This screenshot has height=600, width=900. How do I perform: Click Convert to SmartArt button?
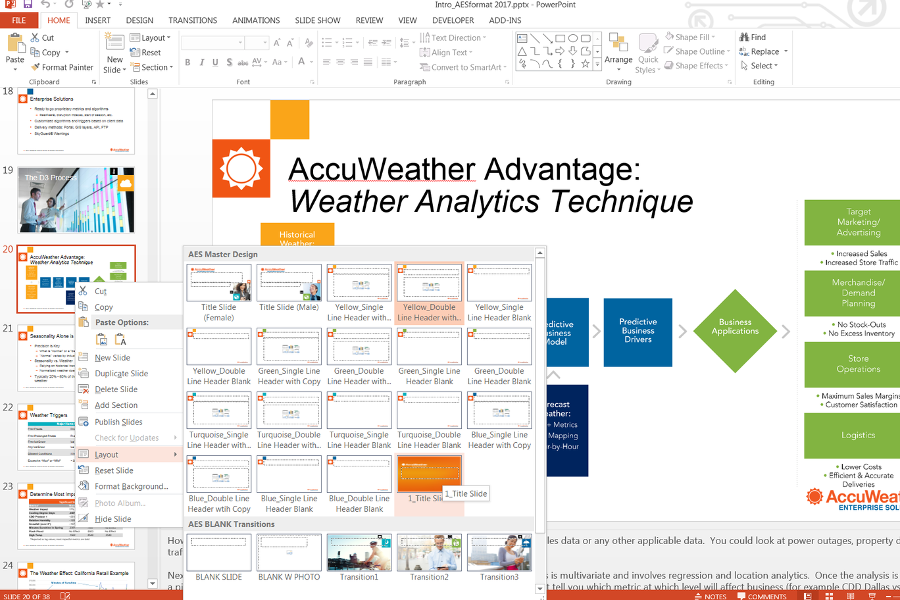point(463,67)
